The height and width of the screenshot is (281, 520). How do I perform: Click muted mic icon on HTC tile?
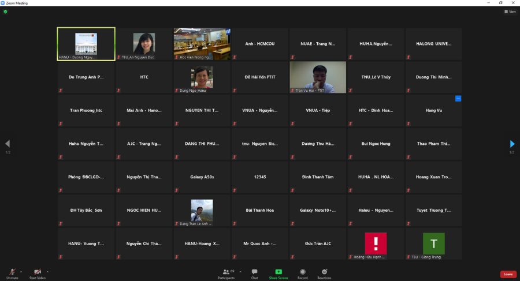coord(118,91)
